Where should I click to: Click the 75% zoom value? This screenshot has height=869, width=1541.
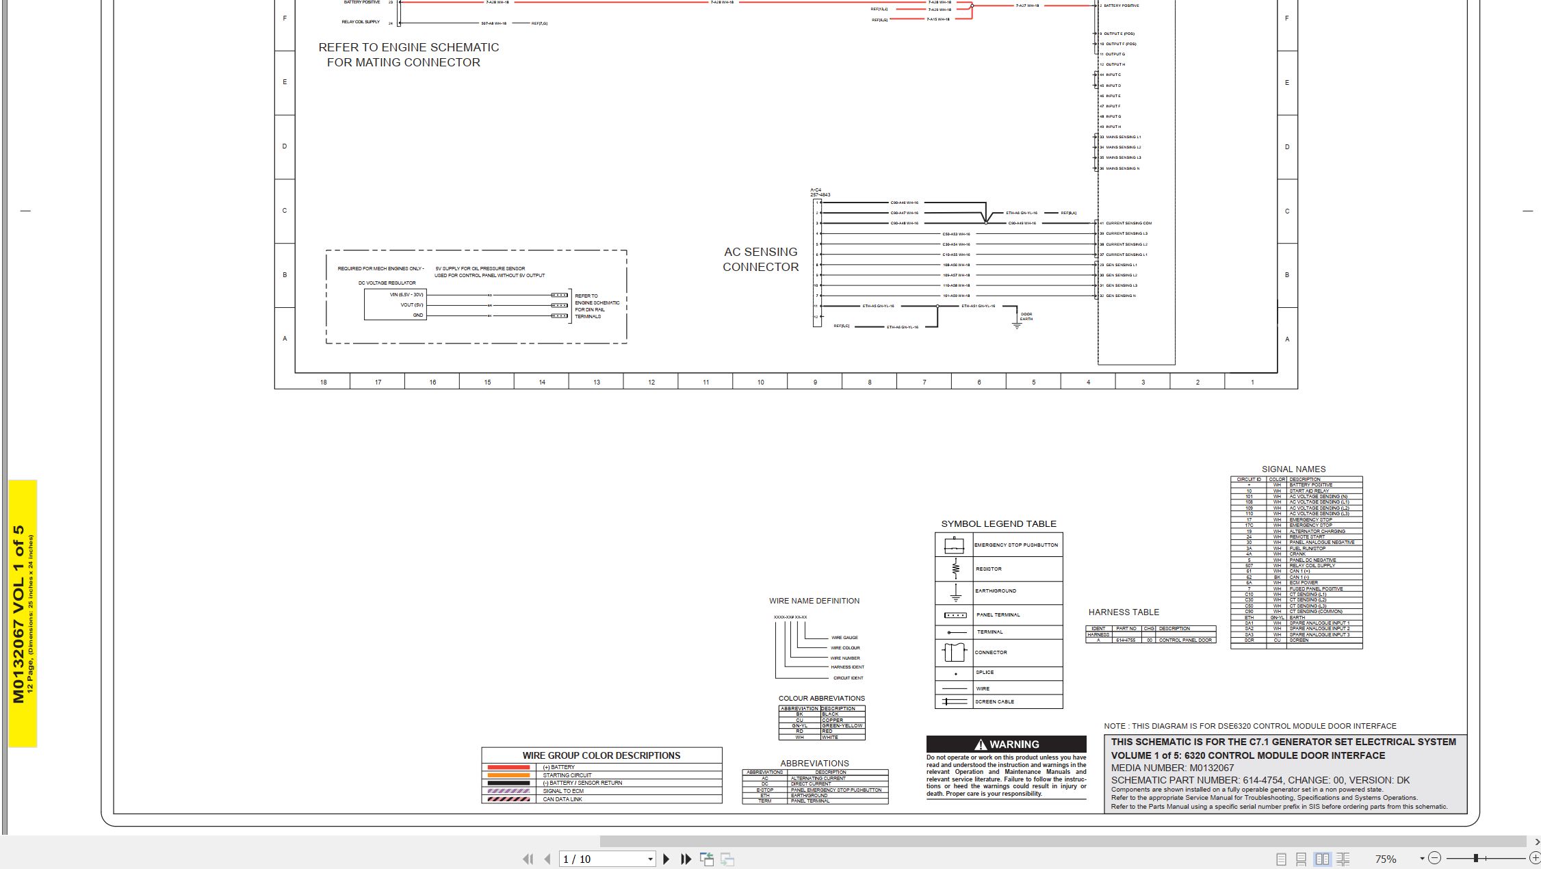coord(1386,859)
